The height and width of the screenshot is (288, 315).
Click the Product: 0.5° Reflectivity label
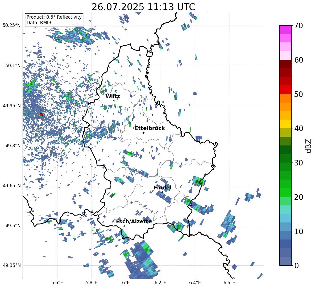click(54, 17)
